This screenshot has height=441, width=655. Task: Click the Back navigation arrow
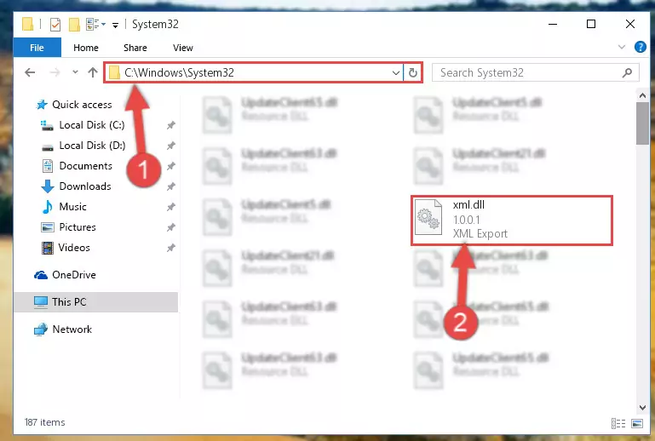tap(30, 72)
